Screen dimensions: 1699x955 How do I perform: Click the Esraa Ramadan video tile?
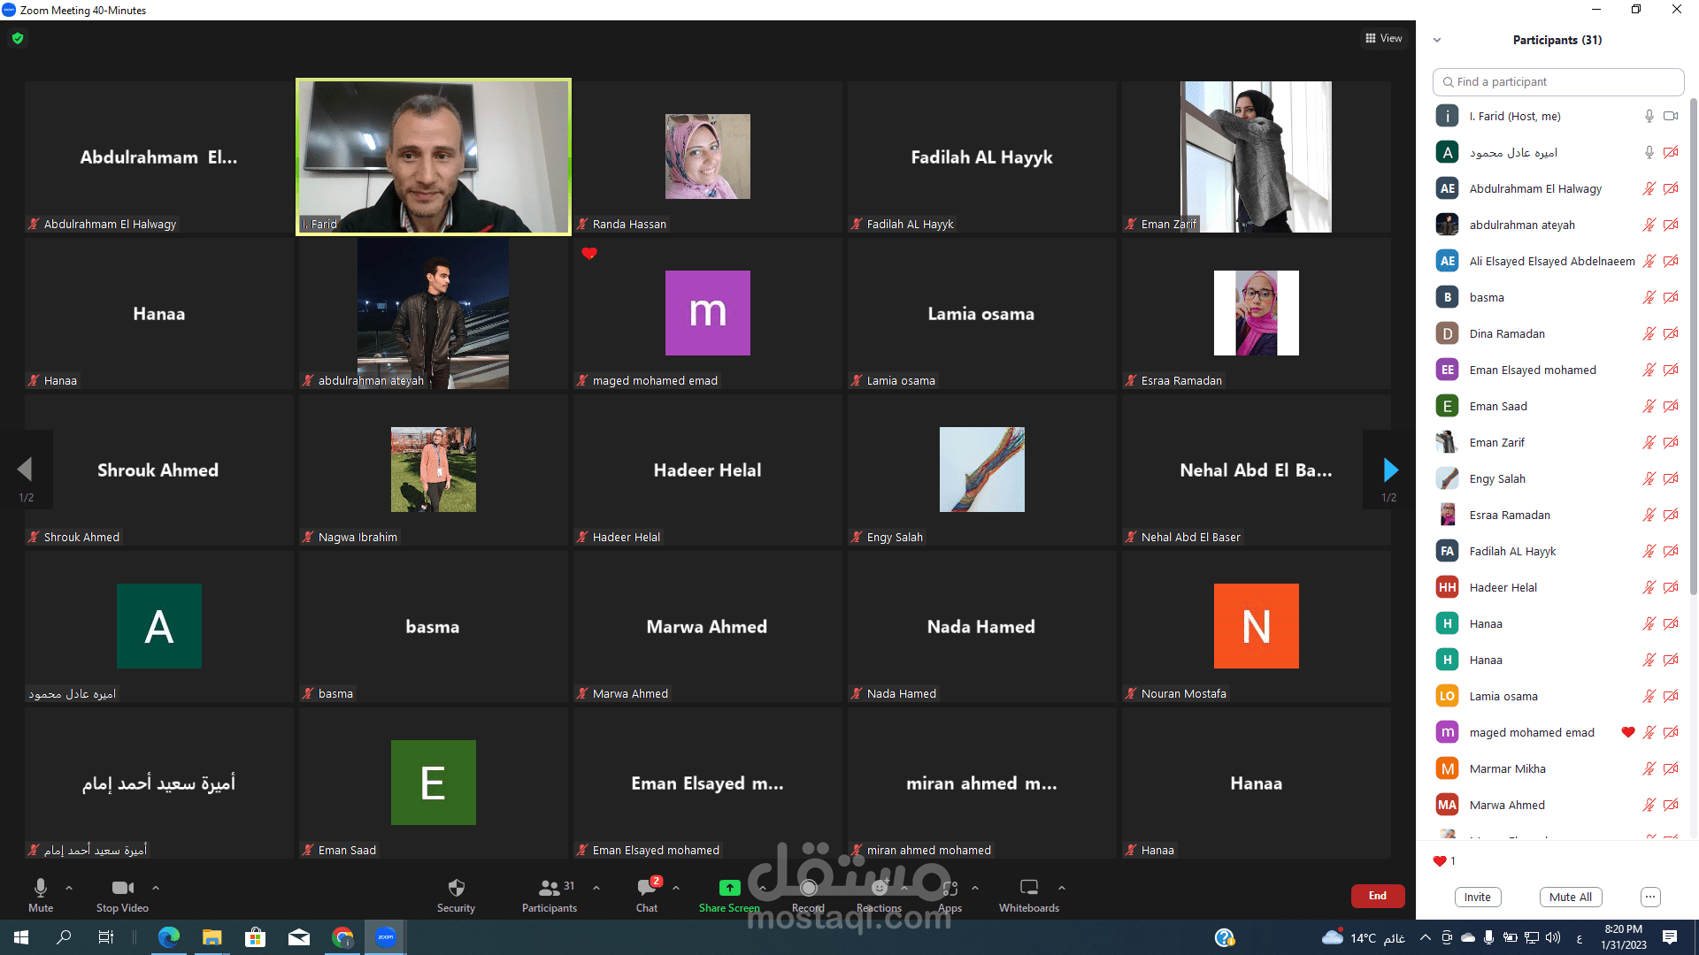click(x=1257, y=313)
